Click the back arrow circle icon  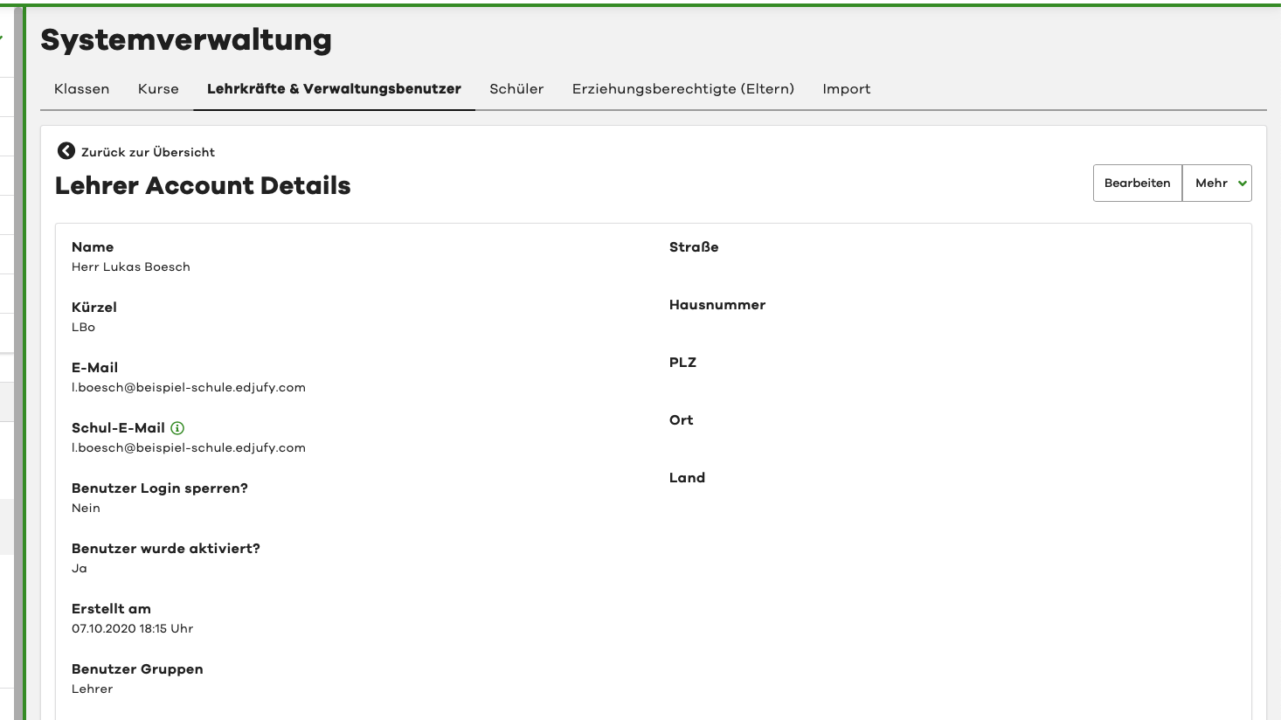66,151
